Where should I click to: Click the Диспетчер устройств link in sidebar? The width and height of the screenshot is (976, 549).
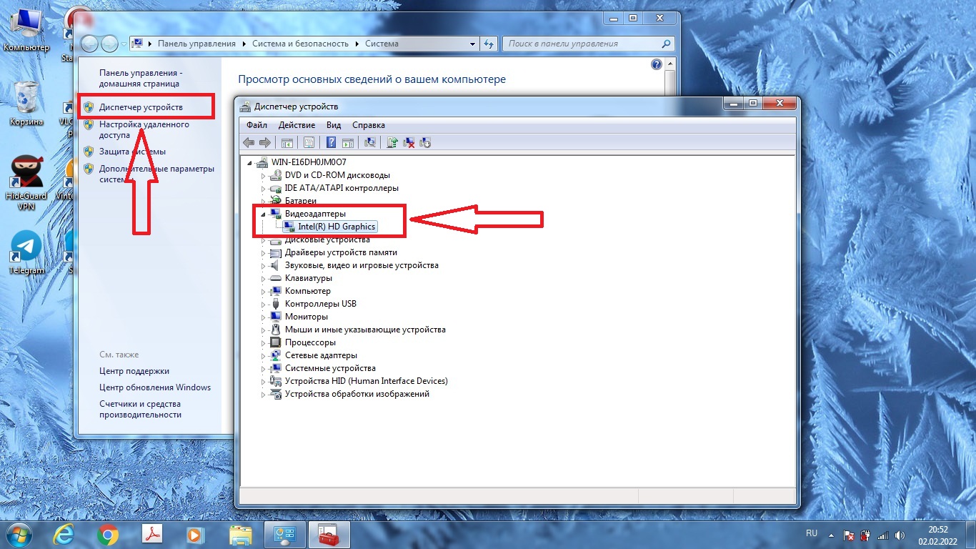141,107
